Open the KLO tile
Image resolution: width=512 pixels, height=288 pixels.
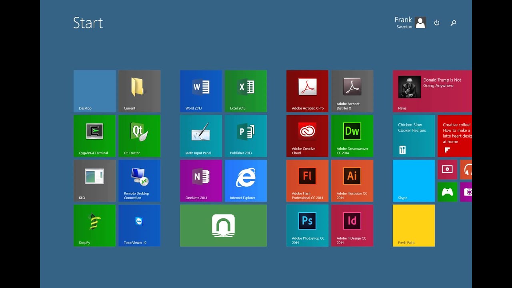coord(94,181)
